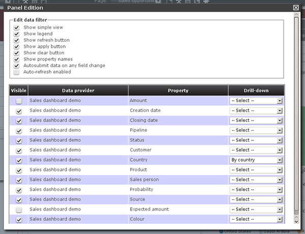305x234 pixels.
Task: Click the Property column header
Action: click(x=178, y=91)
